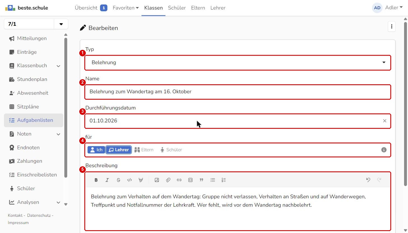This screenshot has width=408, height=233.
Task: Enable the 'Eltern' audience button in the 'für' row
Action: [x=144, y=150]
